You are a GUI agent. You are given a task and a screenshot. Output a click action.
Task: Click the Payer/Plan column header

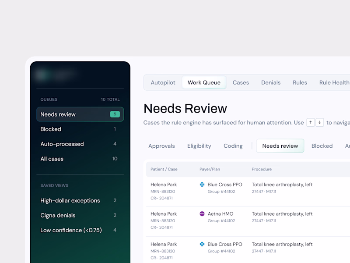pos(210,169)
